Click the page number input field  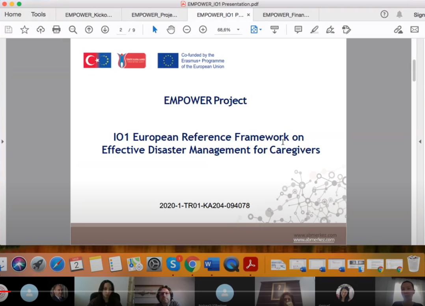121,30
